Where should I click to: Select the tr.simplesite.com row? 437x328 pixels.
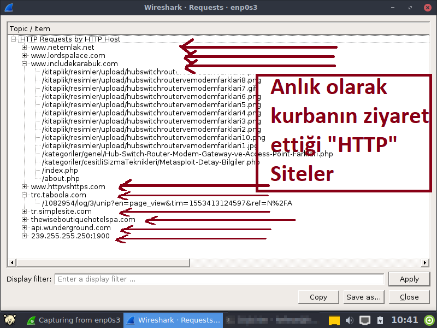click(x=61, y=212)
